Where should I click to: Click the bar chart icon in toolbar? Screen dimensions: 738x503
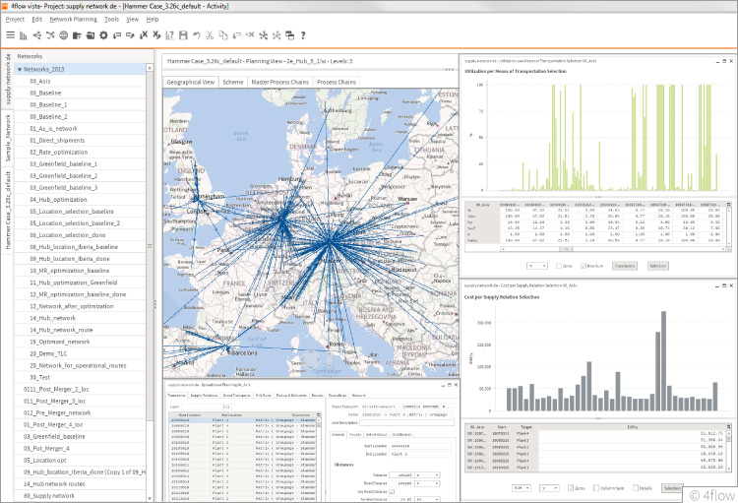point(24,35)
